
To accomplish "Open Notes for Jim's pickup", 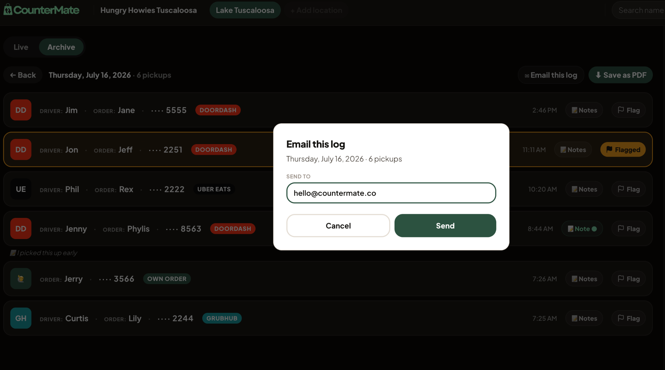I will pos(584,110).
